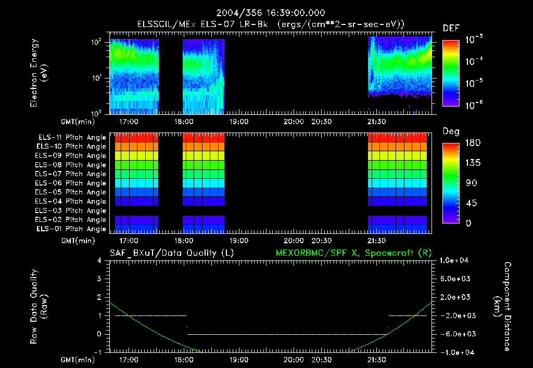Select the 0 tick on the Deg scale
Screen dimensions: 533x368
[468, 224]
